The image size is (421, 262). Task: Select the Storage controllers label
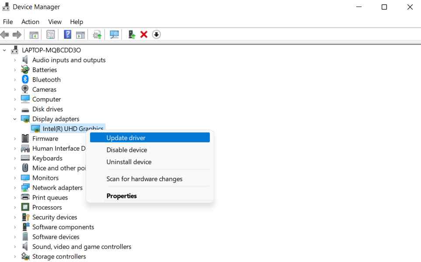(x=59, y=256)
